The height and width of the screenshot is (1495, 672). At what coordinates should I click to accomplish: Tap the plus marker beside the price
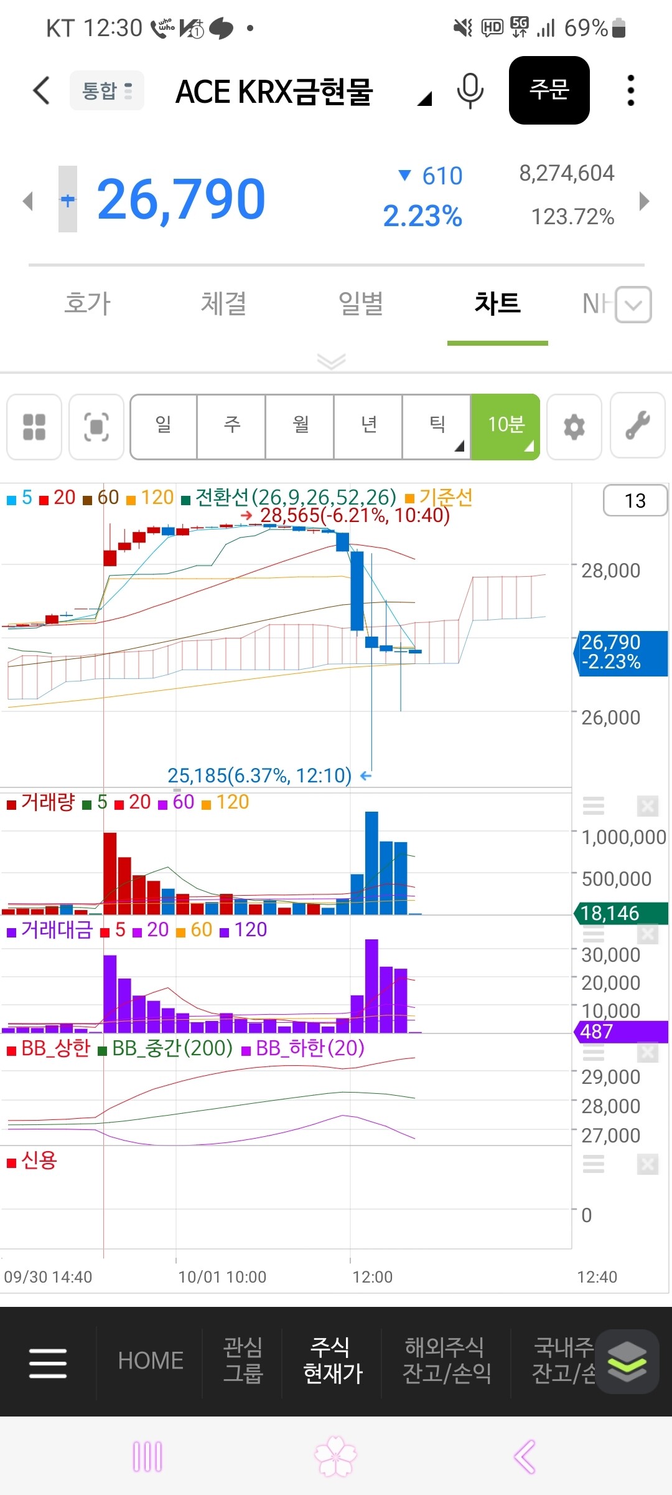click(x=68, y=199)
